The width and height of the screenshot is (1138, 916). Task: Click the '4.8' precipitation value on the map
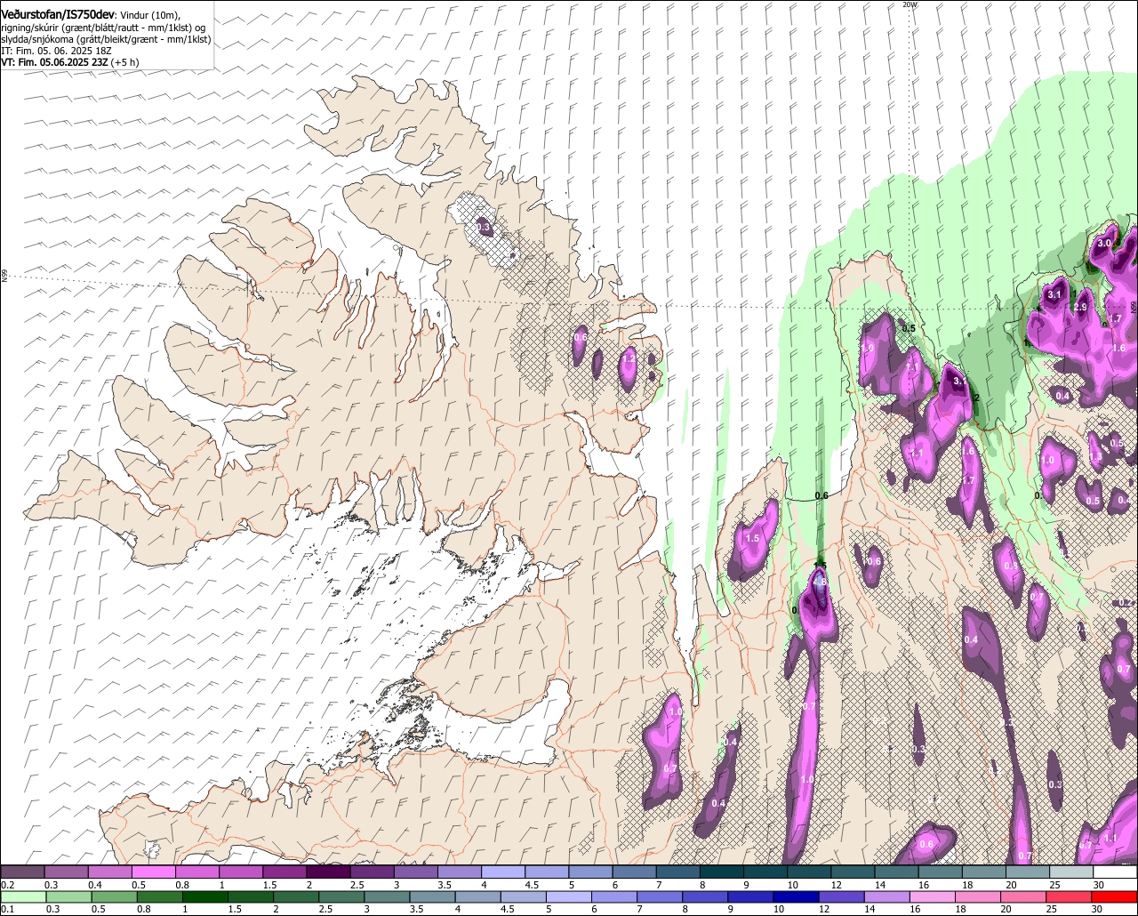[820, 583]
